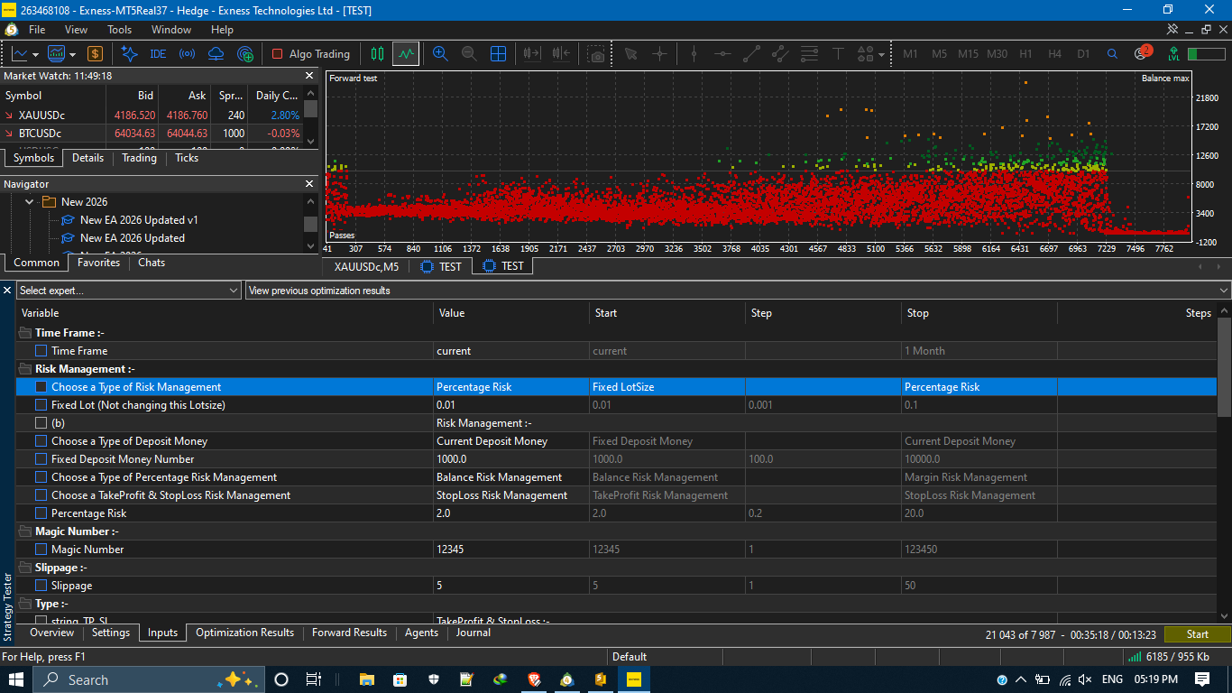Open the Tools menu
Viewport: 1232px width, 693px height.
[120, 30]
